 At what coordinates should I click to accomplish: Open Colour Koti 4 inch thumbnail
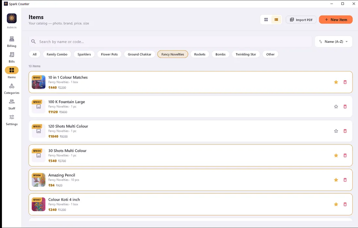pyautogui.click(x=39, y=204)
